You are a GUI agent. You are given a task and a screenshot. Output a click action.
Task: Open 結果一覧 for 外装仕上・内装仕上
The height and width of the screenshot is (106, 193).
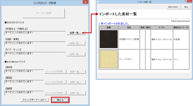[x=76, y=33]
